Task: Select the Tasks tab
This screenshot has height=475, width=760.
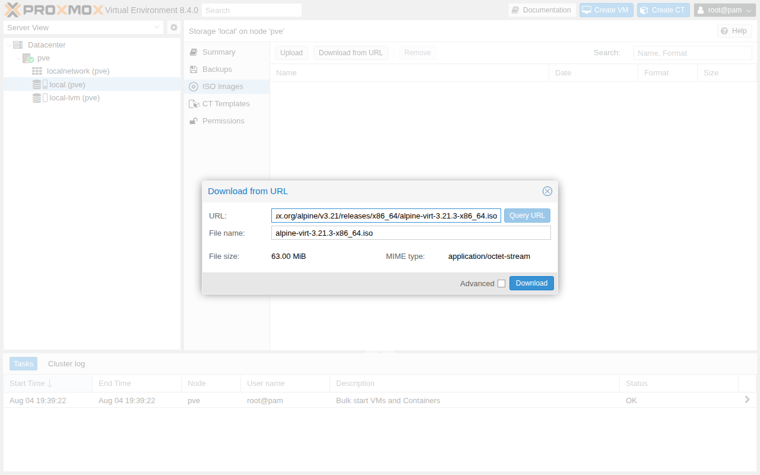Action: (24, 364)
